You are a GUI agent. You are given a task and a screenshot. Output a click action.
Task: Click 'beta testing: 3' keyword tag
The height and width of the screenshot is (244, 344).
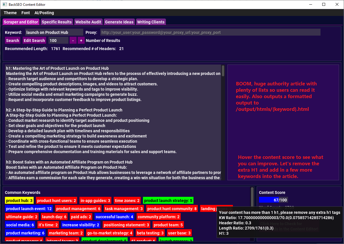[150, 233]
